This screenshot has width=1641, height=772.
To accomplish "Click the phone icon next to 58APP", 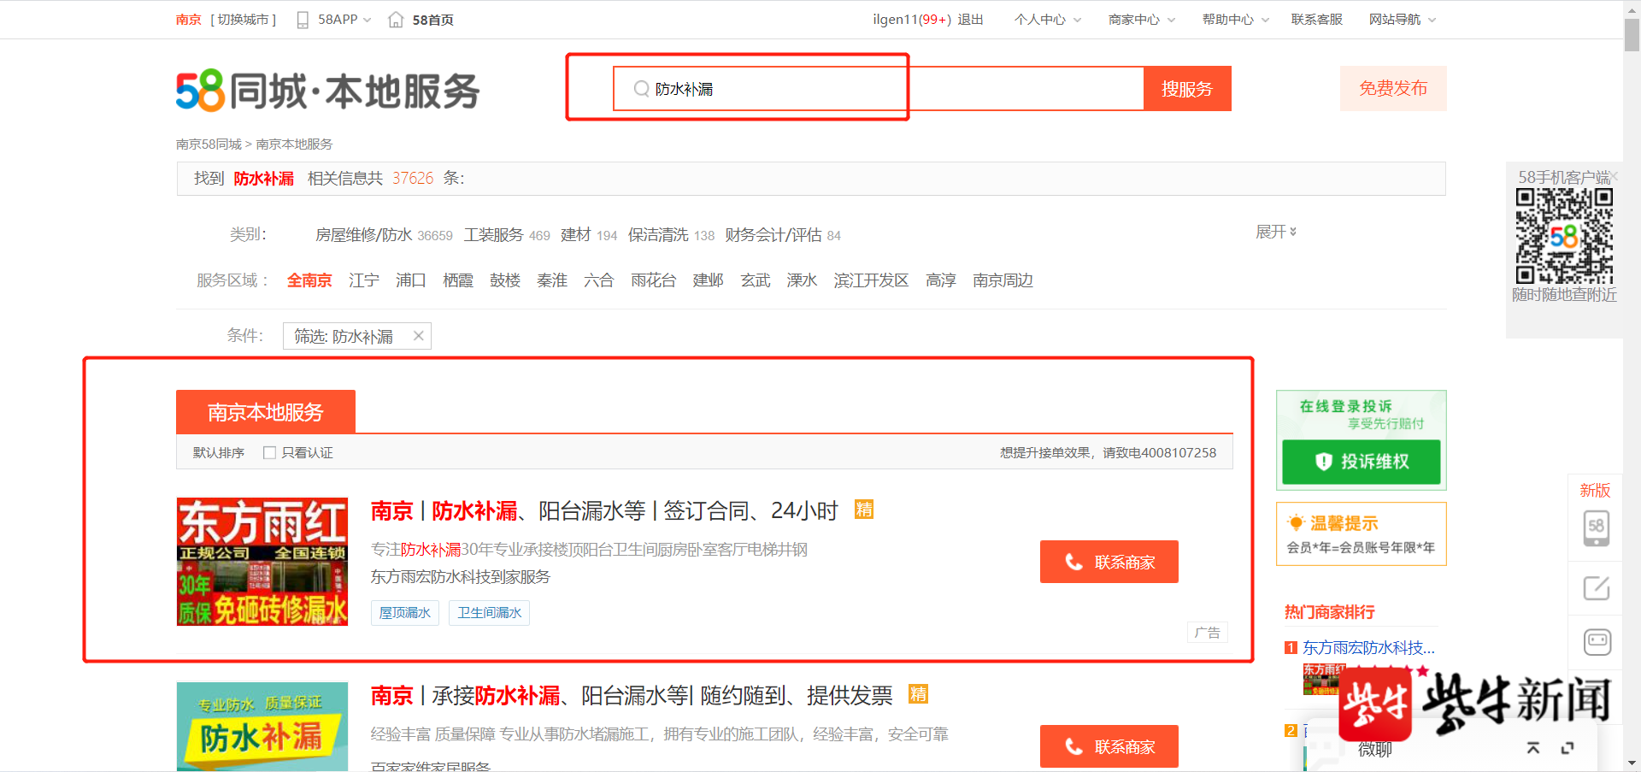I will pos(303,20).
